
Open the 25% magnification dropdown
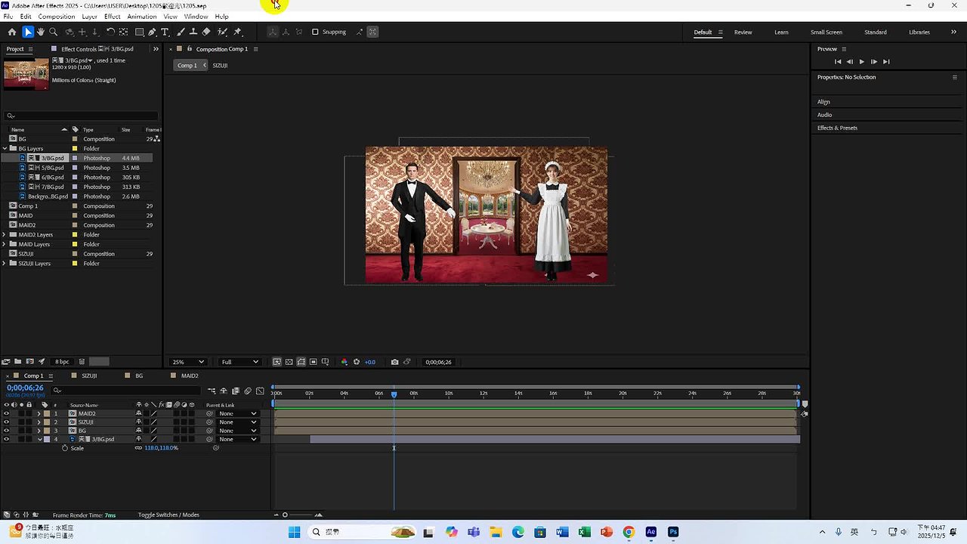click(188, 362)
